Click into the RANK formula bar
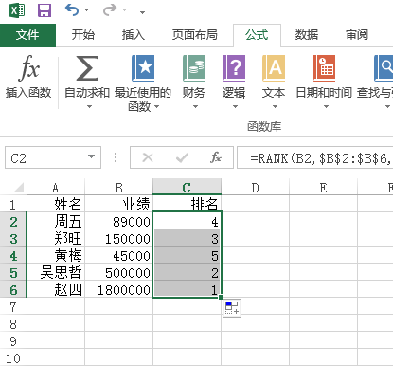393x366 pixels. pyautogui.click(x=315, y=157)
